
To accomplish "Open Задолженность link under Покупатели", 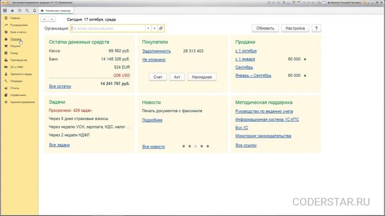I will coord(156,51).
